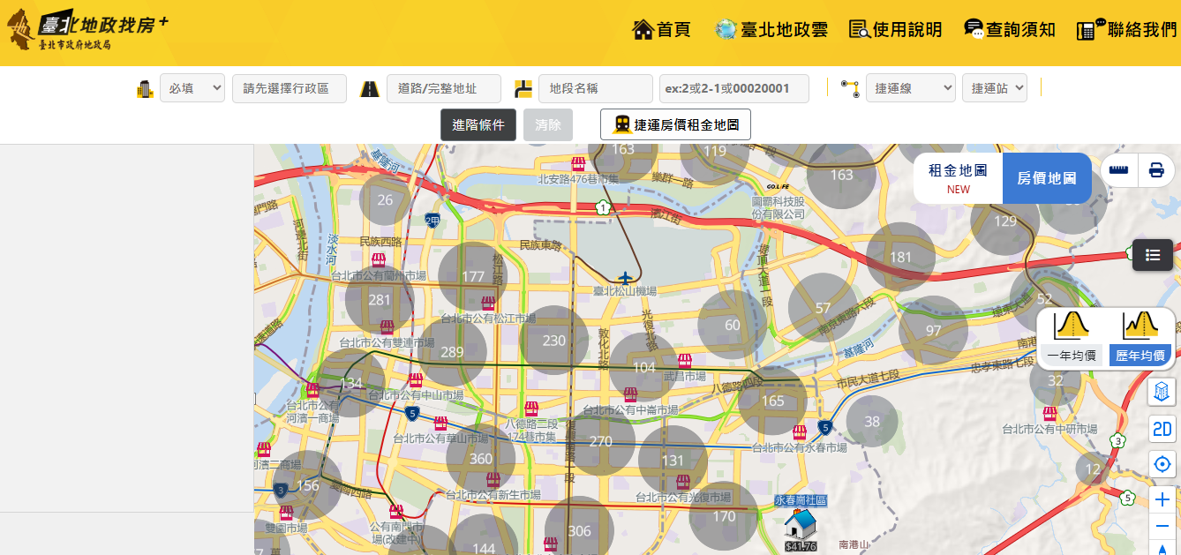
Task: Select the ruler measurement tool
Action: tap(1117, 169)
